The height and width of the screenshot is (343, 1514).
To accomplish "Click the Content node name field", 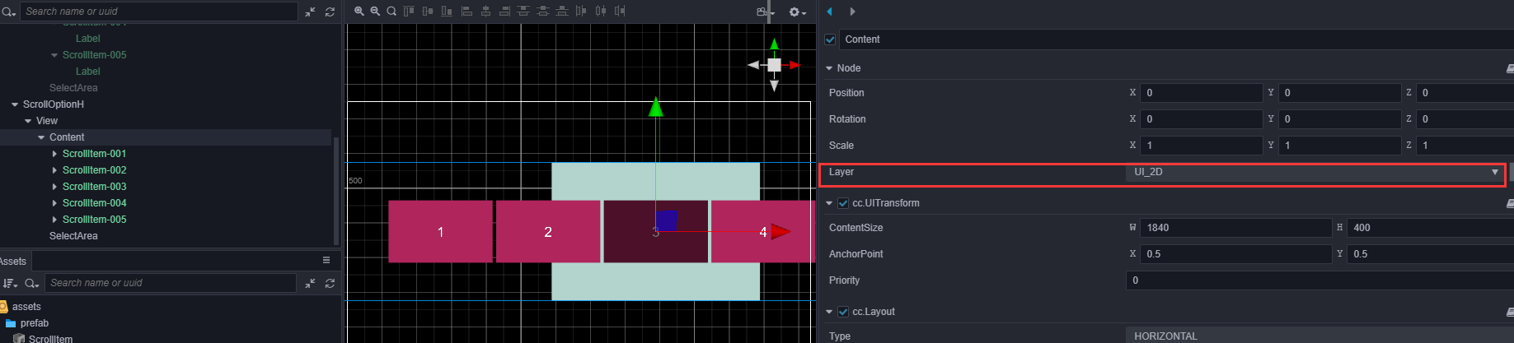I will coord(1177,39).
